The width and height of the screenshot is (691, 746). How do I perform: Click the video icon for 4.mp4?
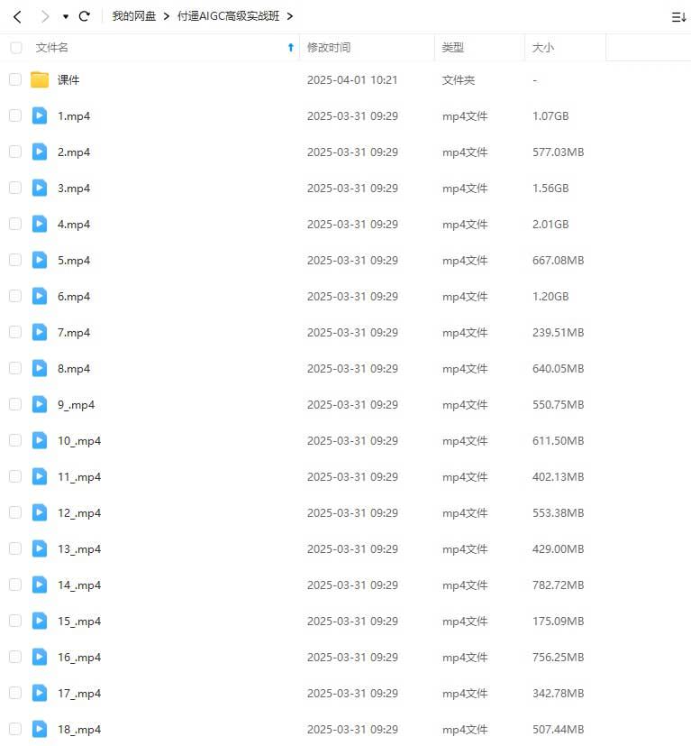click(40, 224)
